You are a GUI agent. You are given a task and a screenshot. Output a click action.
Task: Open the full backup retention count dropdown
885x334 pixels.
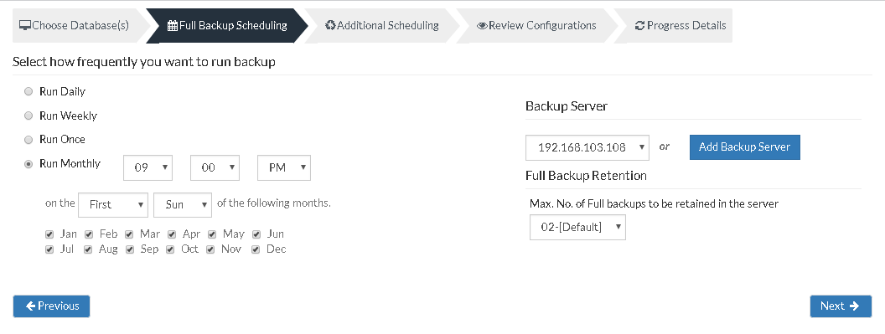coord(577,227)
